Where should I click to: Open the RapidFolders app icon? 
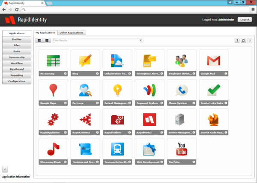coord(117,120)
